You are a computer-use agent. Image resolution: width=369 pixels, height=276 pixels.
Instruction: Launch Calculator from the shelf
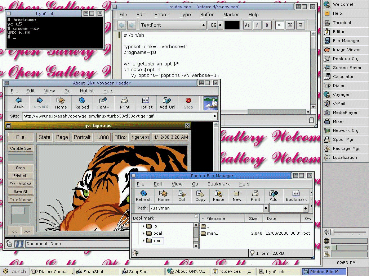click(x=346, y=77)
